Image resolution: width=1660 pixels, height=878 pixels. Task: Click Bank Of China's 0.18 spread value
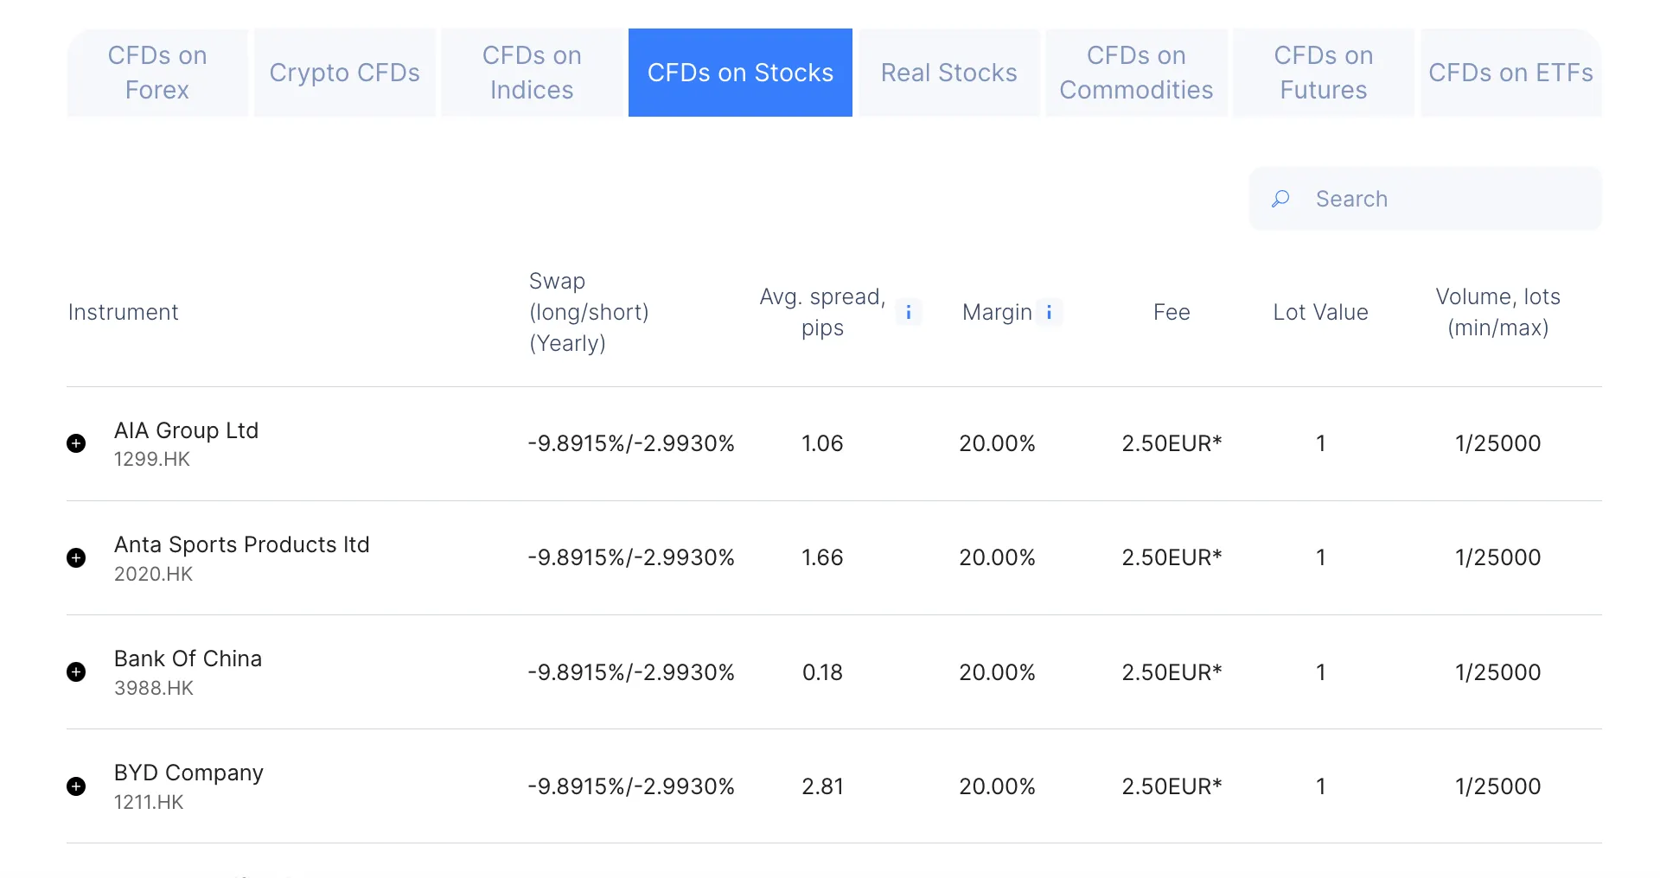[822, 672]
